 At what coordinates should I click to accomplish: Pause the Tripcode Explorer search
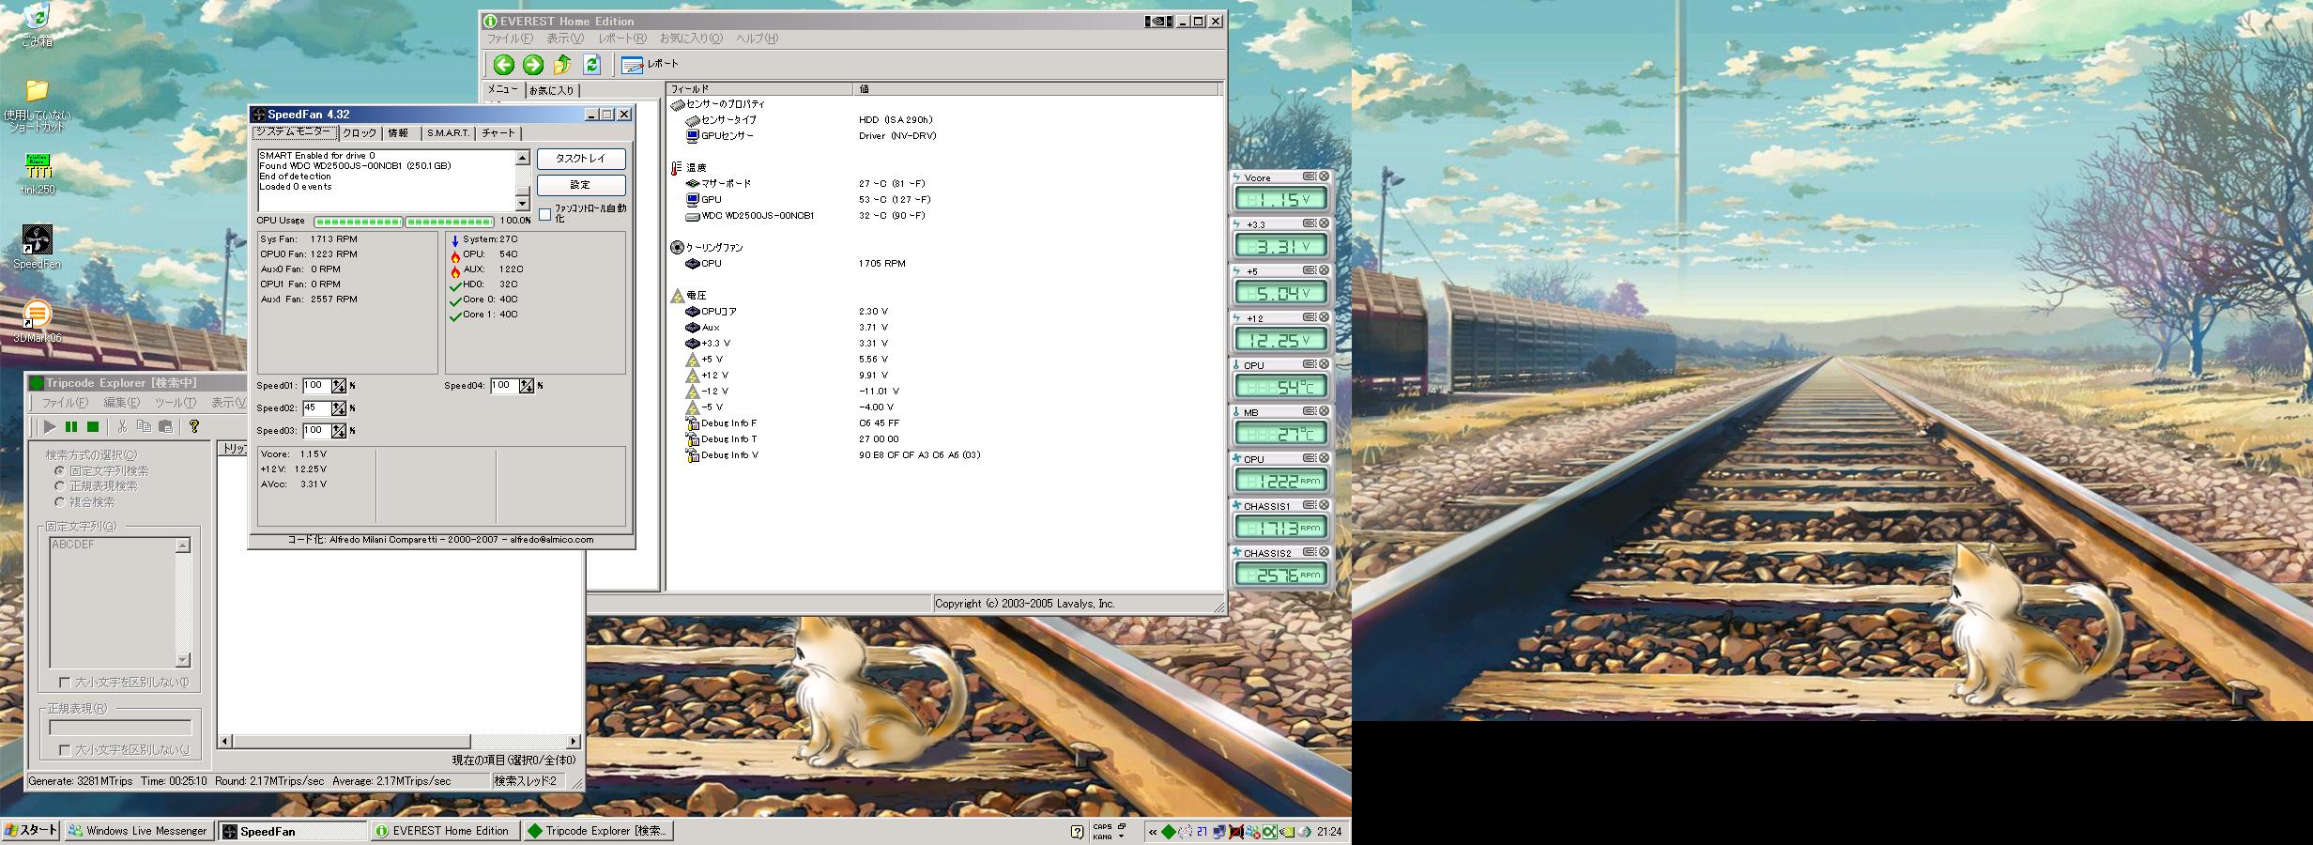pyautogui.click(x=71, y=426)
